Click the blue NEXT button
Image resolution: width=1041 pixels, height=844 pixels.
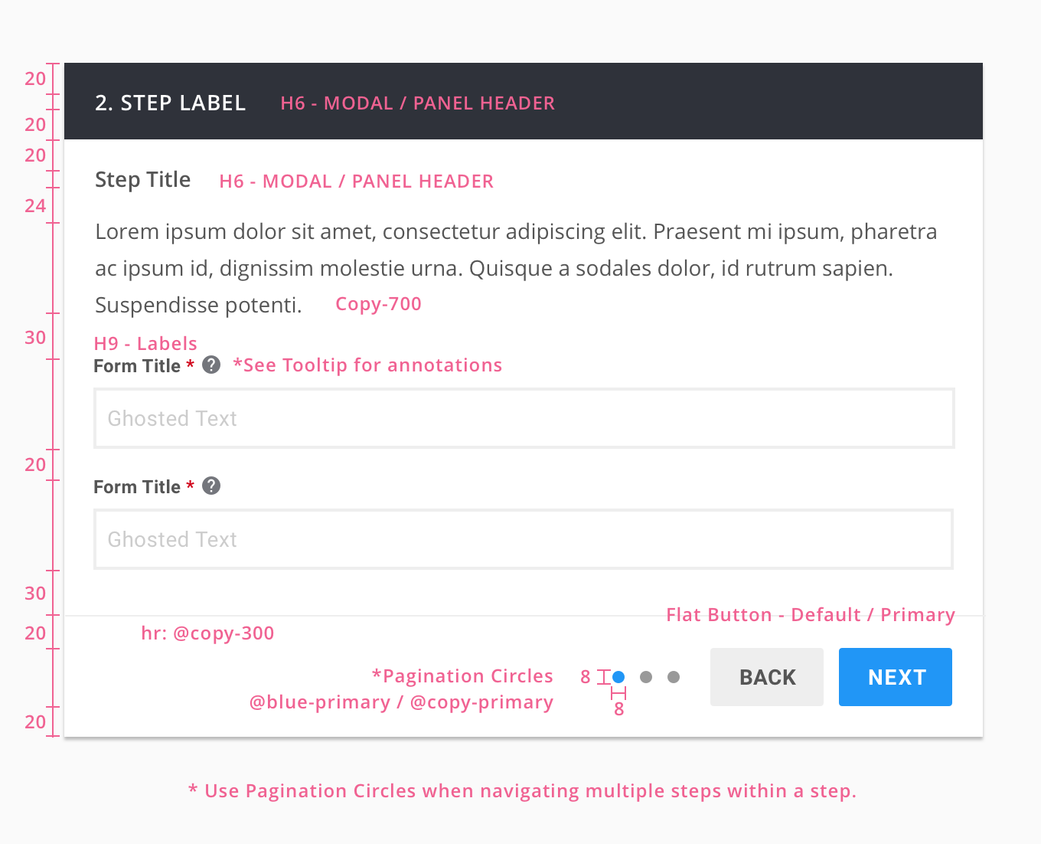896,677
